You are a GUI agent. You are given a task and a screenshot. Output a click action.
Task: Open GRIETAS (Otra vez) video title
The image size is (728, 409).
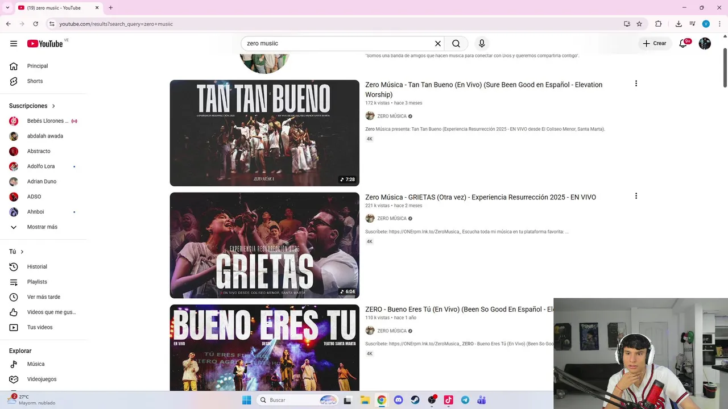(x=481, y=197)
